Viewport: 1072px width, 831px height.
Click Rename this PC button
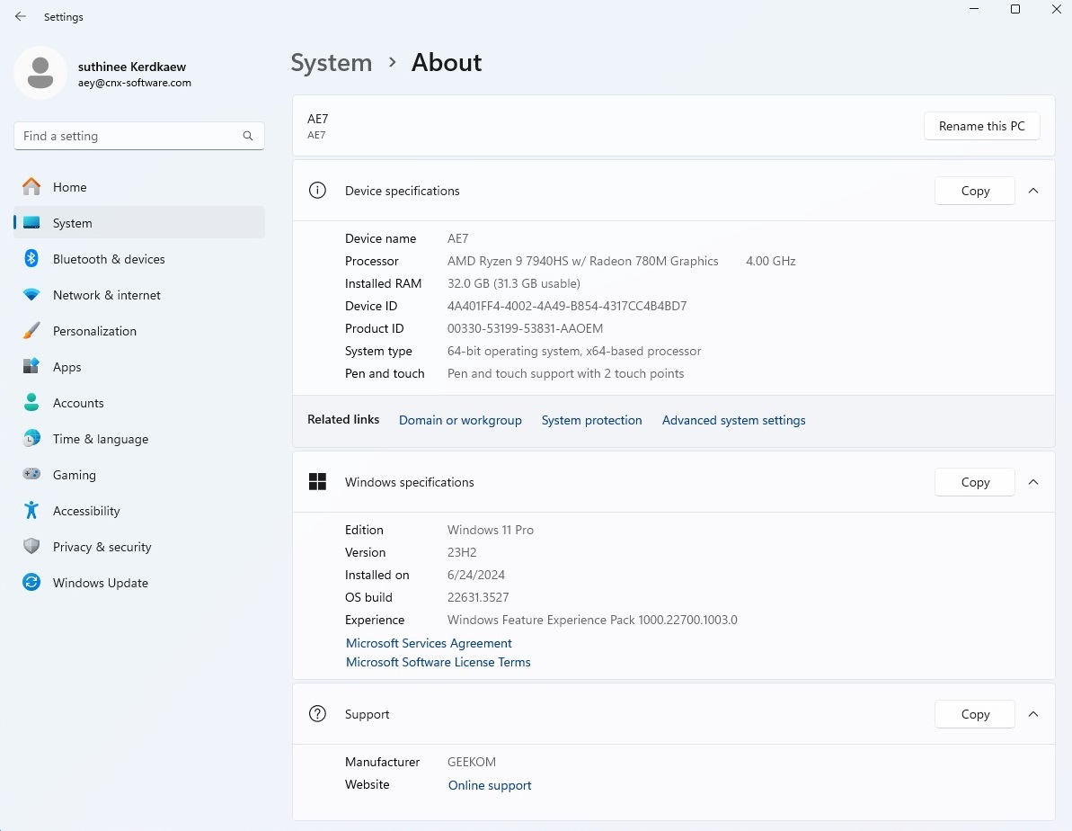(x=982, y=126)
